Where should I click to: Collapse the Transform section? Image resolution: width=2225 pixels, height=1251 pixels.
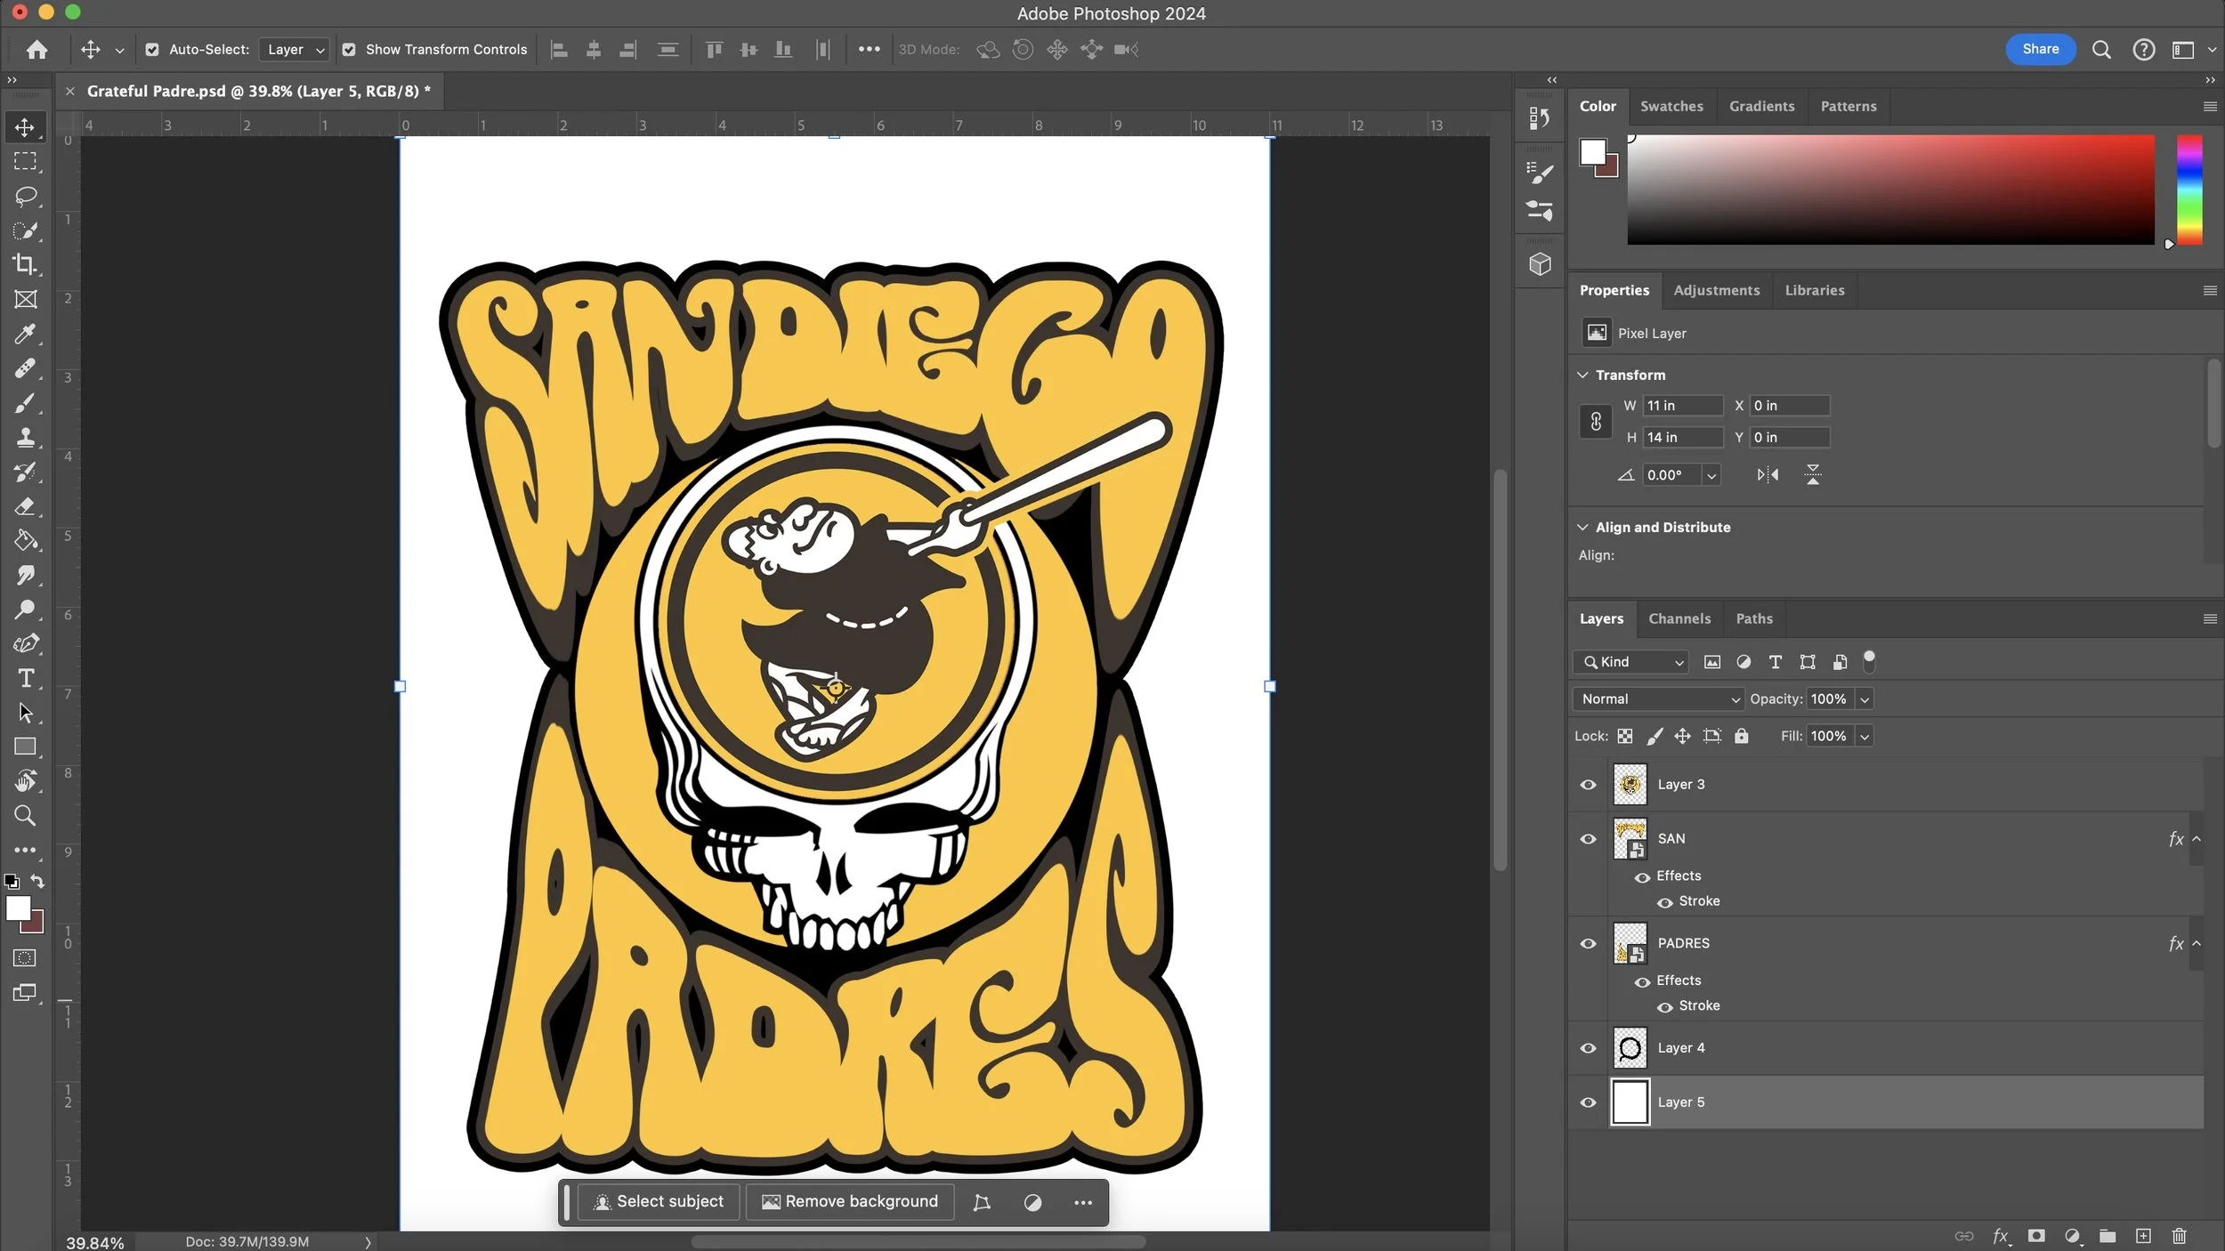coord(1582,375)
